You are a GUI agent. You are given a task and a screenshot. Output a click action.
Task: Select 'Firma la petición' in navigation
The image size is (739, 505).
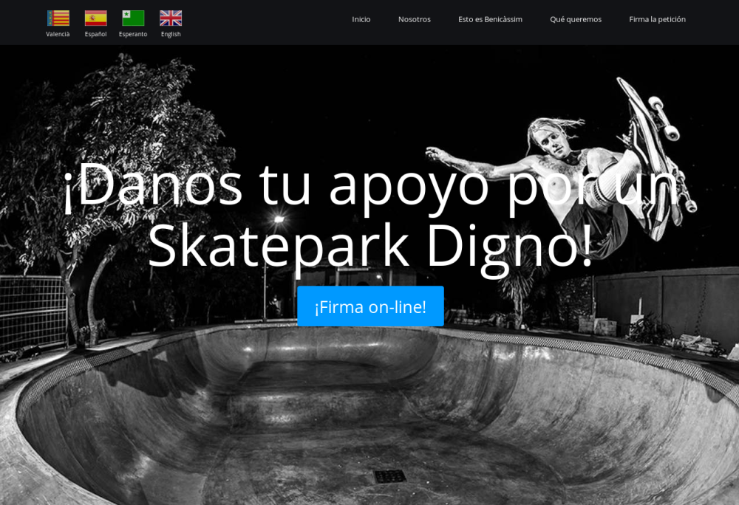point(657,19)
